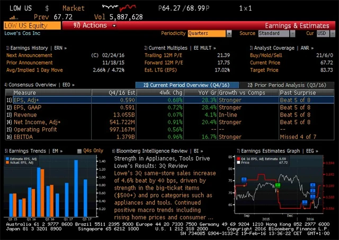Select the EBITDA measure row
Image resolution: width=339 pixels, height=240 pixels.
[169, 137]
